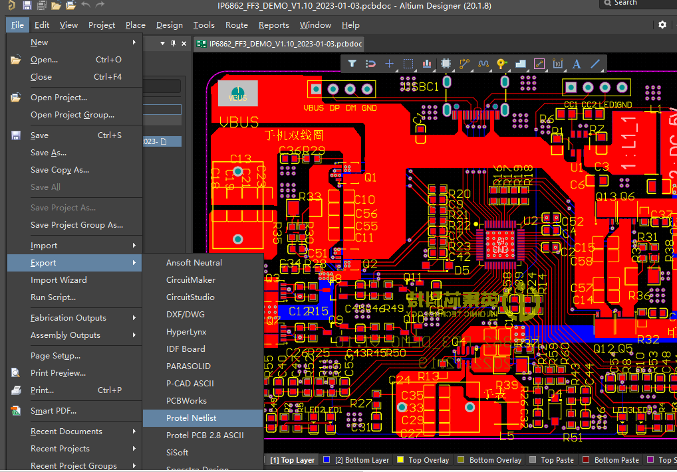This screenshot has width=677, height=472.
Task: Select Ansoft Neutral export option
Action: 203,262
